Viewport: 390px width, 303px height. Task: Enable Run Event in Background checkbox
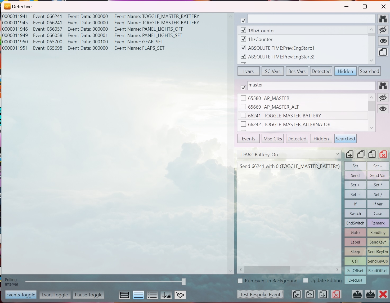240,281
